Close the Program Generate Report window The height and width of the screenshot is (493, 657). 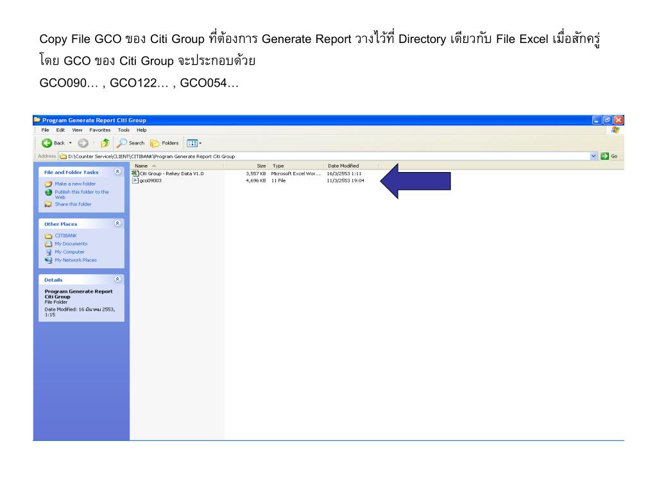point(619,120)
